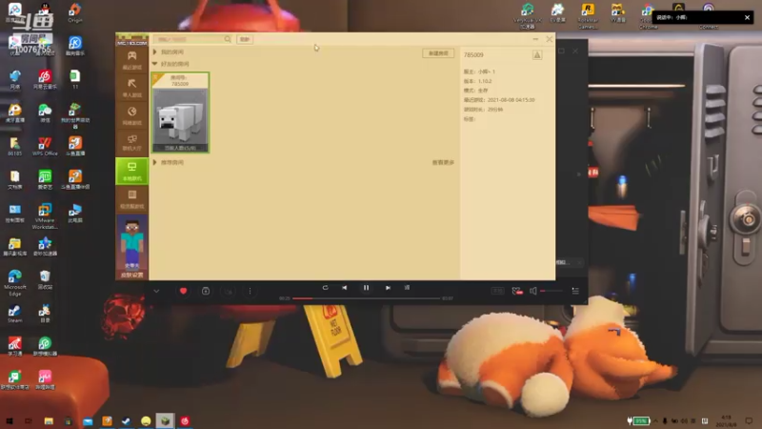The image size is (762, 429).
Task: Click the magnifier search icon in the launcher
Action: coord(228,39)
